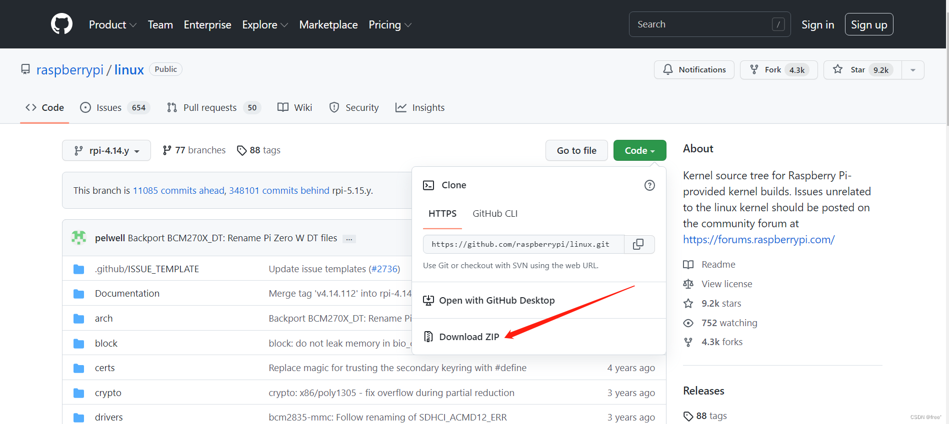
Task: Open the Pricing menu
Action: 390,24
